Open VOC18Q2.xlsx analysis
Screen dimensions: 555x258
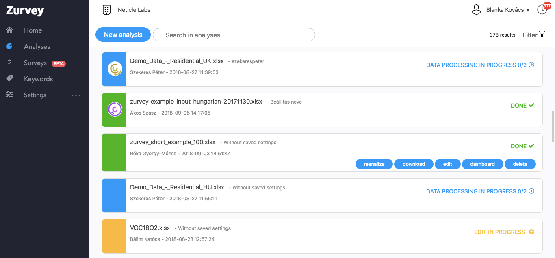pos(150,228)
